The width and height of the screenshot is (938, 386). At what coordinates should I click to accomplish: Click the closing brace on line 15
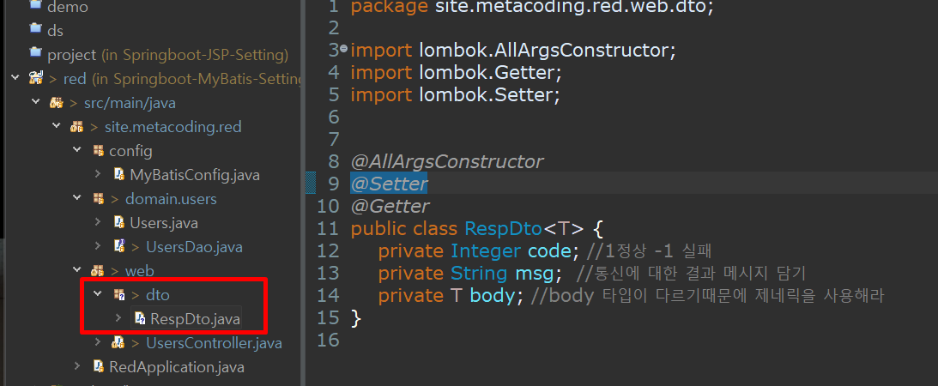tap(356, 318)
